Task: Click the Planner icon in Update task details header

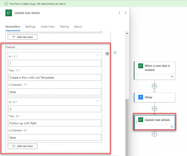Action: click(9, 13)
